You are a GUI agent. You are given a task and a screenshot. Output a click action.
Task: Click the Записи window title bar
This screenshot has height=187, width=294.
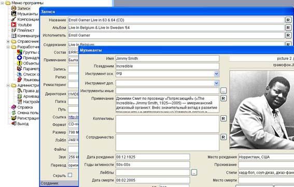click(x=166, y=11)
